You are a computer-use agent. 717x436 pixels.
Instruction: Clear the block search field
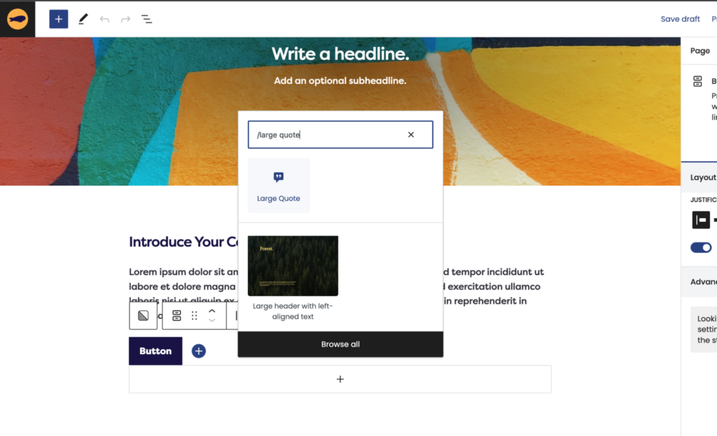coord(411,134)
